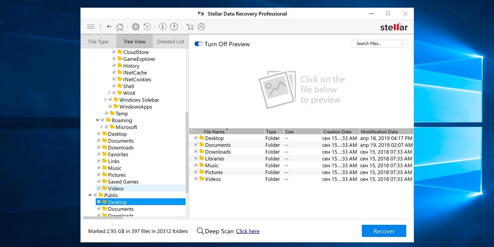Image resolution: width=494 pixels, height=247 pixels.
Task: Click the Recover button
Action: pyautogui.click(x=384, y=231)
